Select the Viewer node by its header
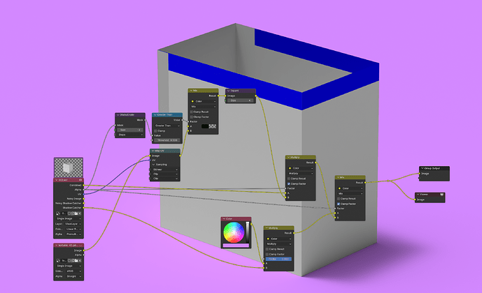The height and width of the screenshot is (293, 482). (430, 195)
